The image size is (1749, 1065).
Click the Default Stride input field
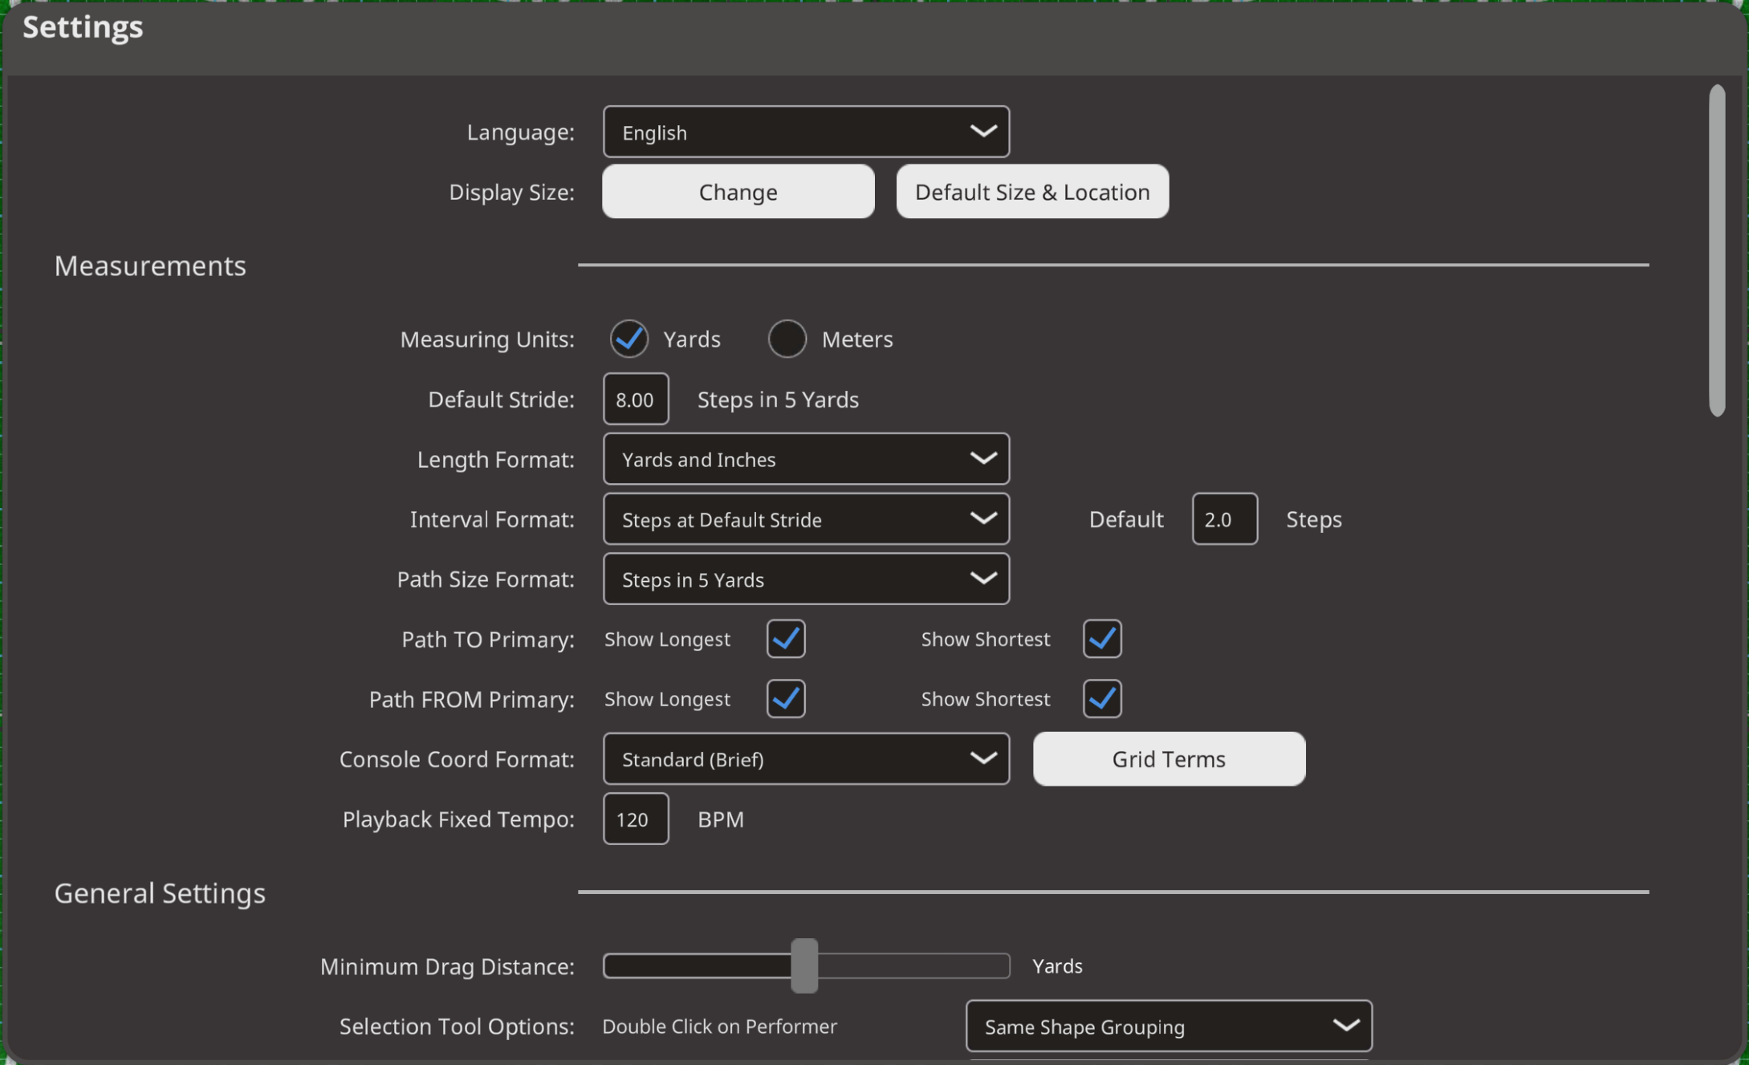635,399
